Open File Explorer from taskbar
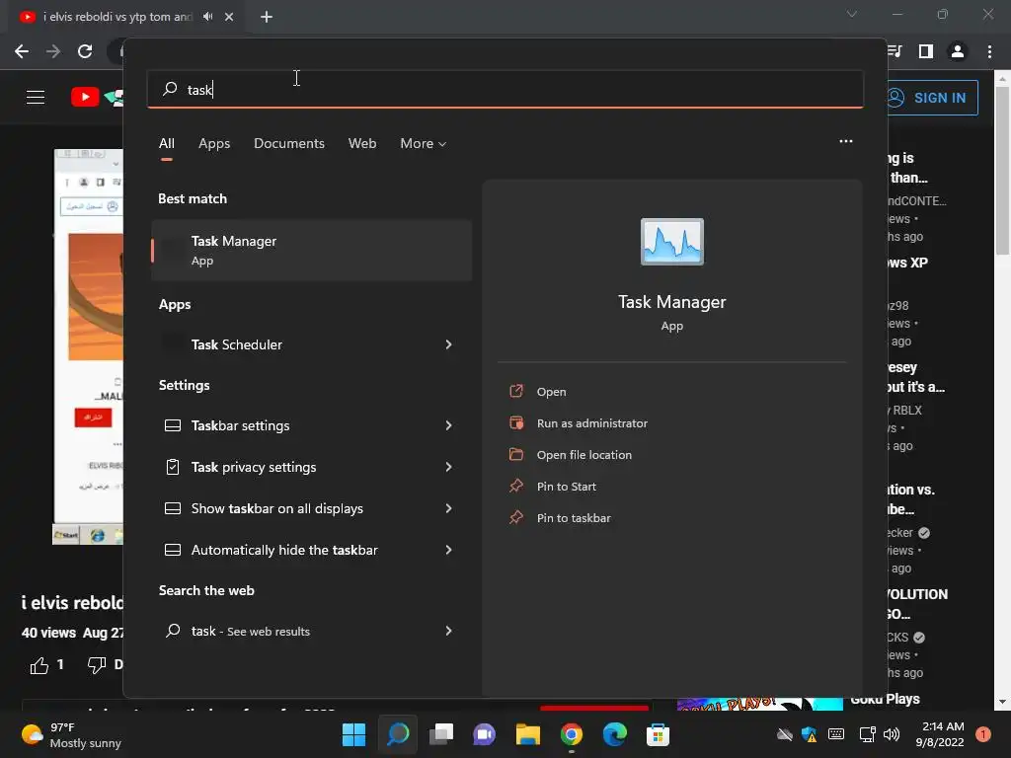1011x758 pixels. [x=527, y=734]
